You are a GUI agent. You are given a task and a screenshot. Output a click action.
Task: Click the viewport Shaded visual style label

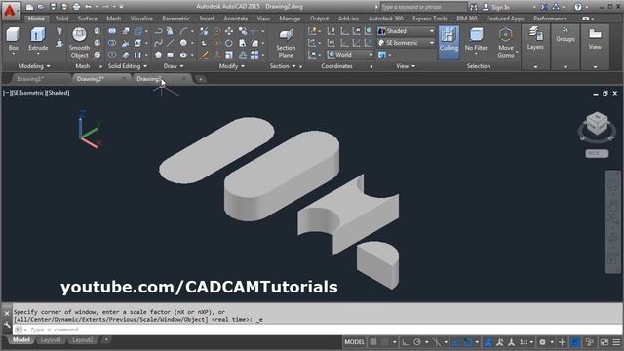point(58,93)
